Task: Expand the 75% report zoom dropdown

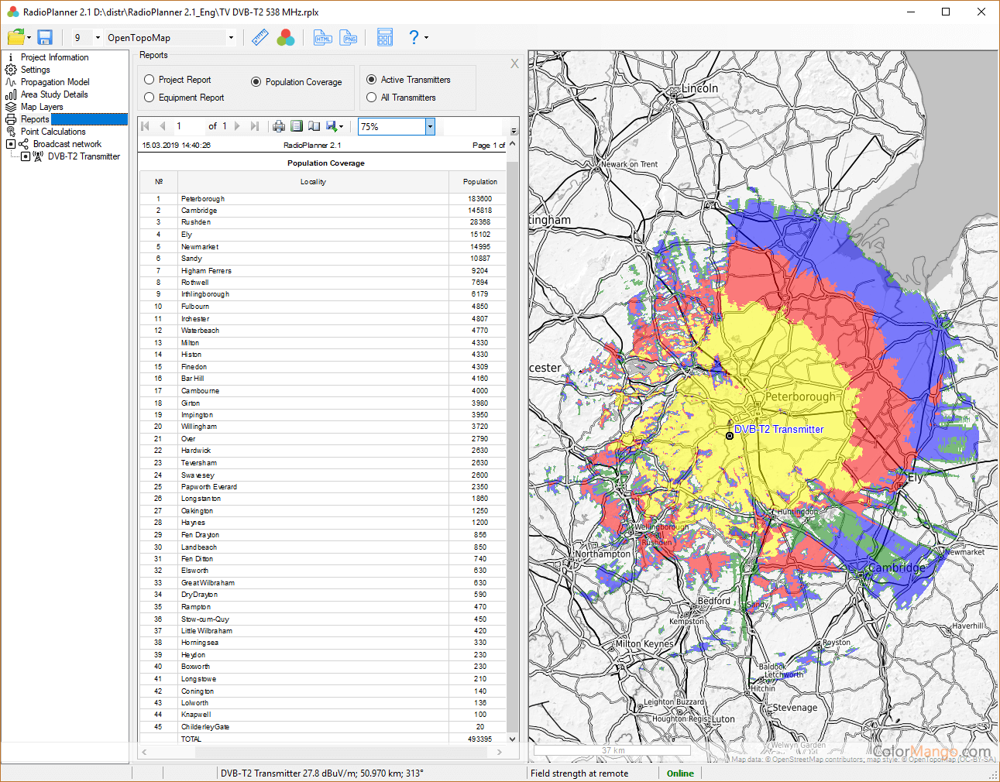Action: (x=430, y=126)
